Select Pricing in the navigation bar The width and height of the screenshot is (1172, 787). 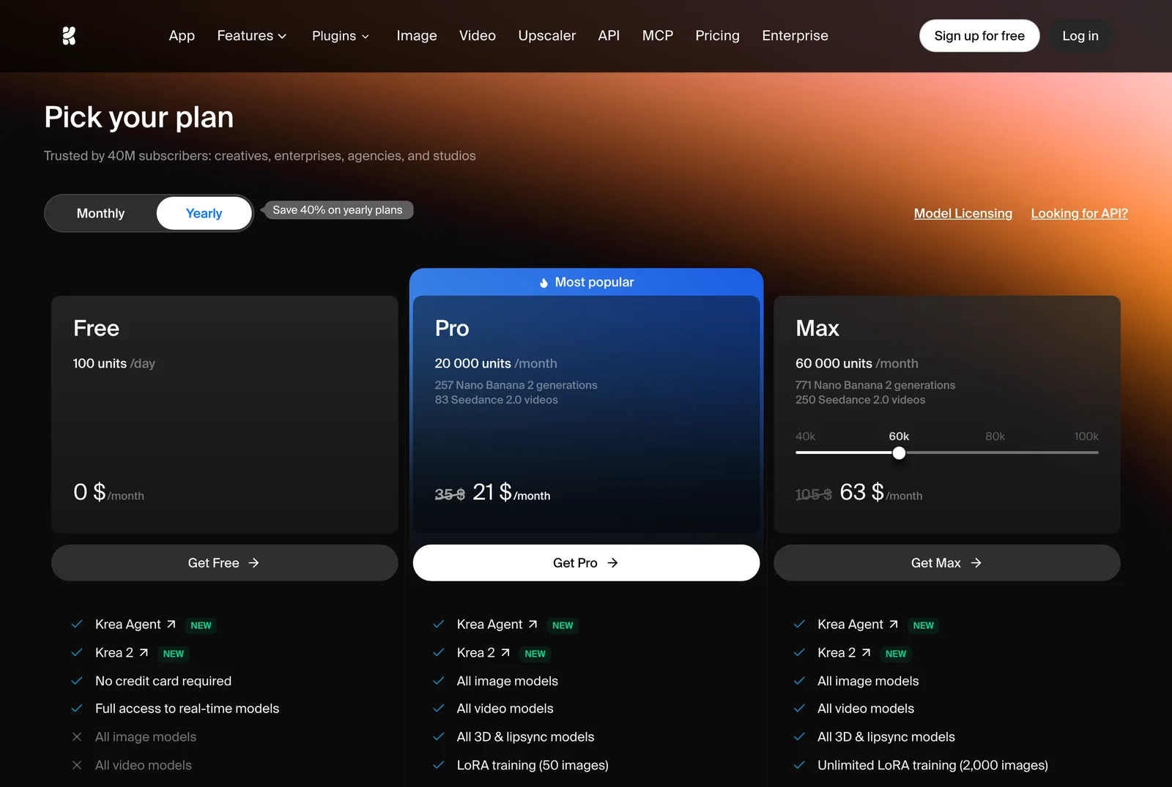pos(717,36)
